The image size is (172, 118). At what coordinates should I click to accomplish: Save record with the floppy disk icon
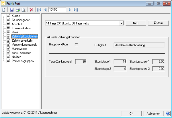click(12, 10)
